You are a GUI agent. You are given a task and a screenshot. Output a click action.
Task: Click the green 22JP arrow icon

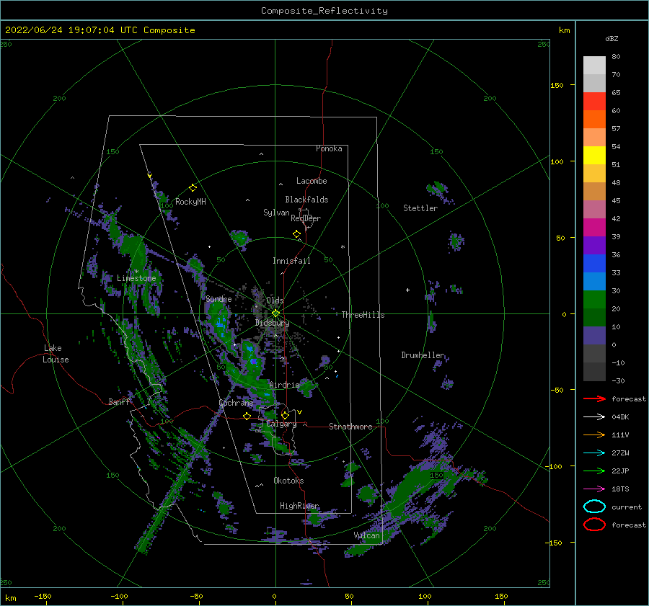point(594,471)
